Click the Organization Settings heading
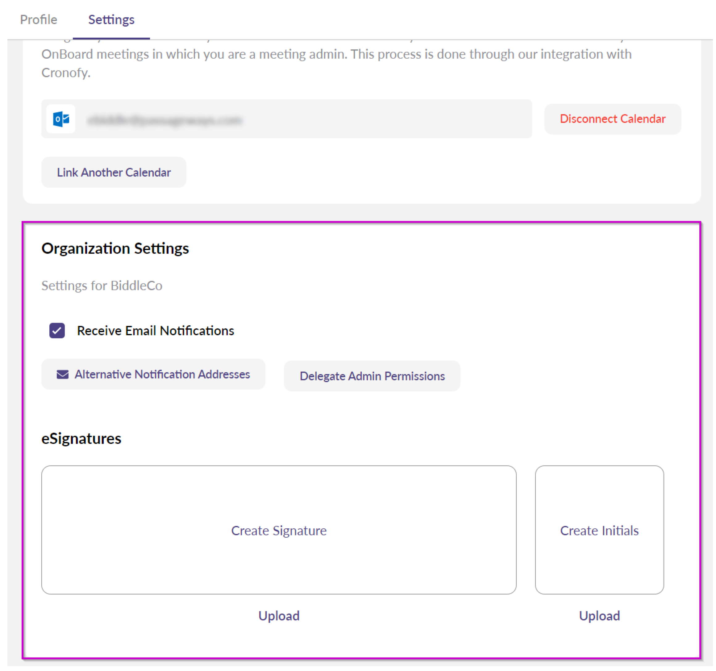 (x=115, y=248)
